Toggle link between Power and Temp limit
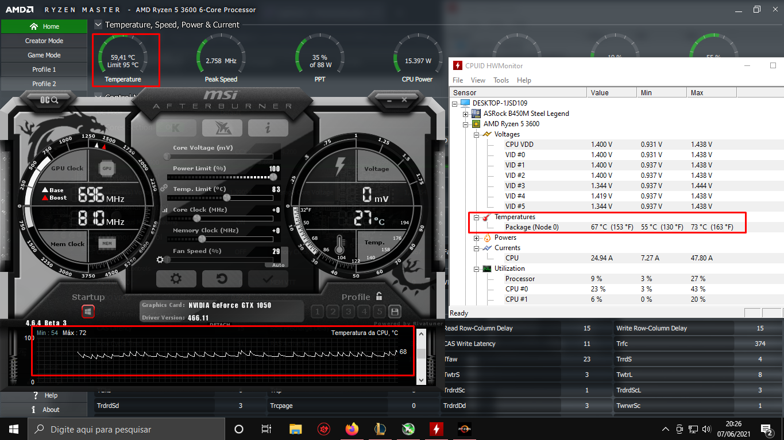 click(164, 188)
